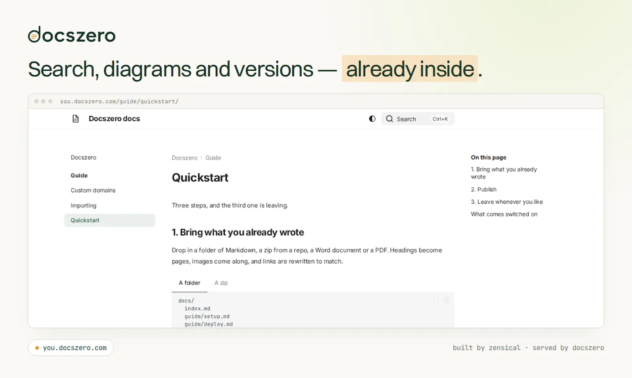
Task: Click the Quickstart page heading
Action: (200, 178)
